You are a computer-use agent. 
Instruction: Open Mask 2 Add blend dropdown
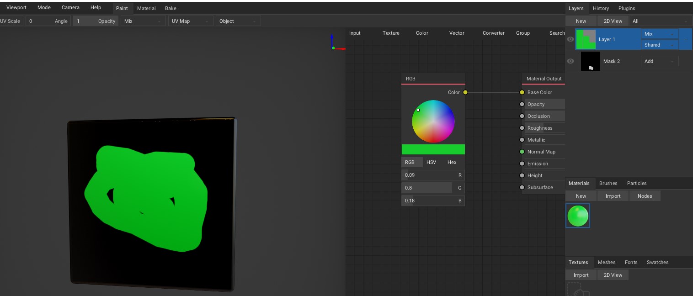660,61
